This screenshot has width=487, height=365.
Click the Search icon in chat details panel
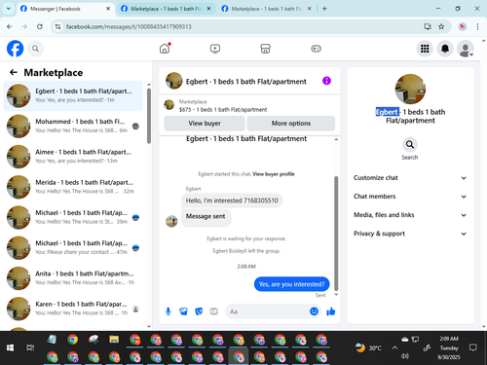410,145
